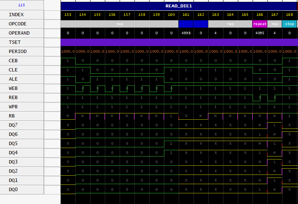
Task: Select index column 153
Action: pyautogui.click(x=68, y=15)
